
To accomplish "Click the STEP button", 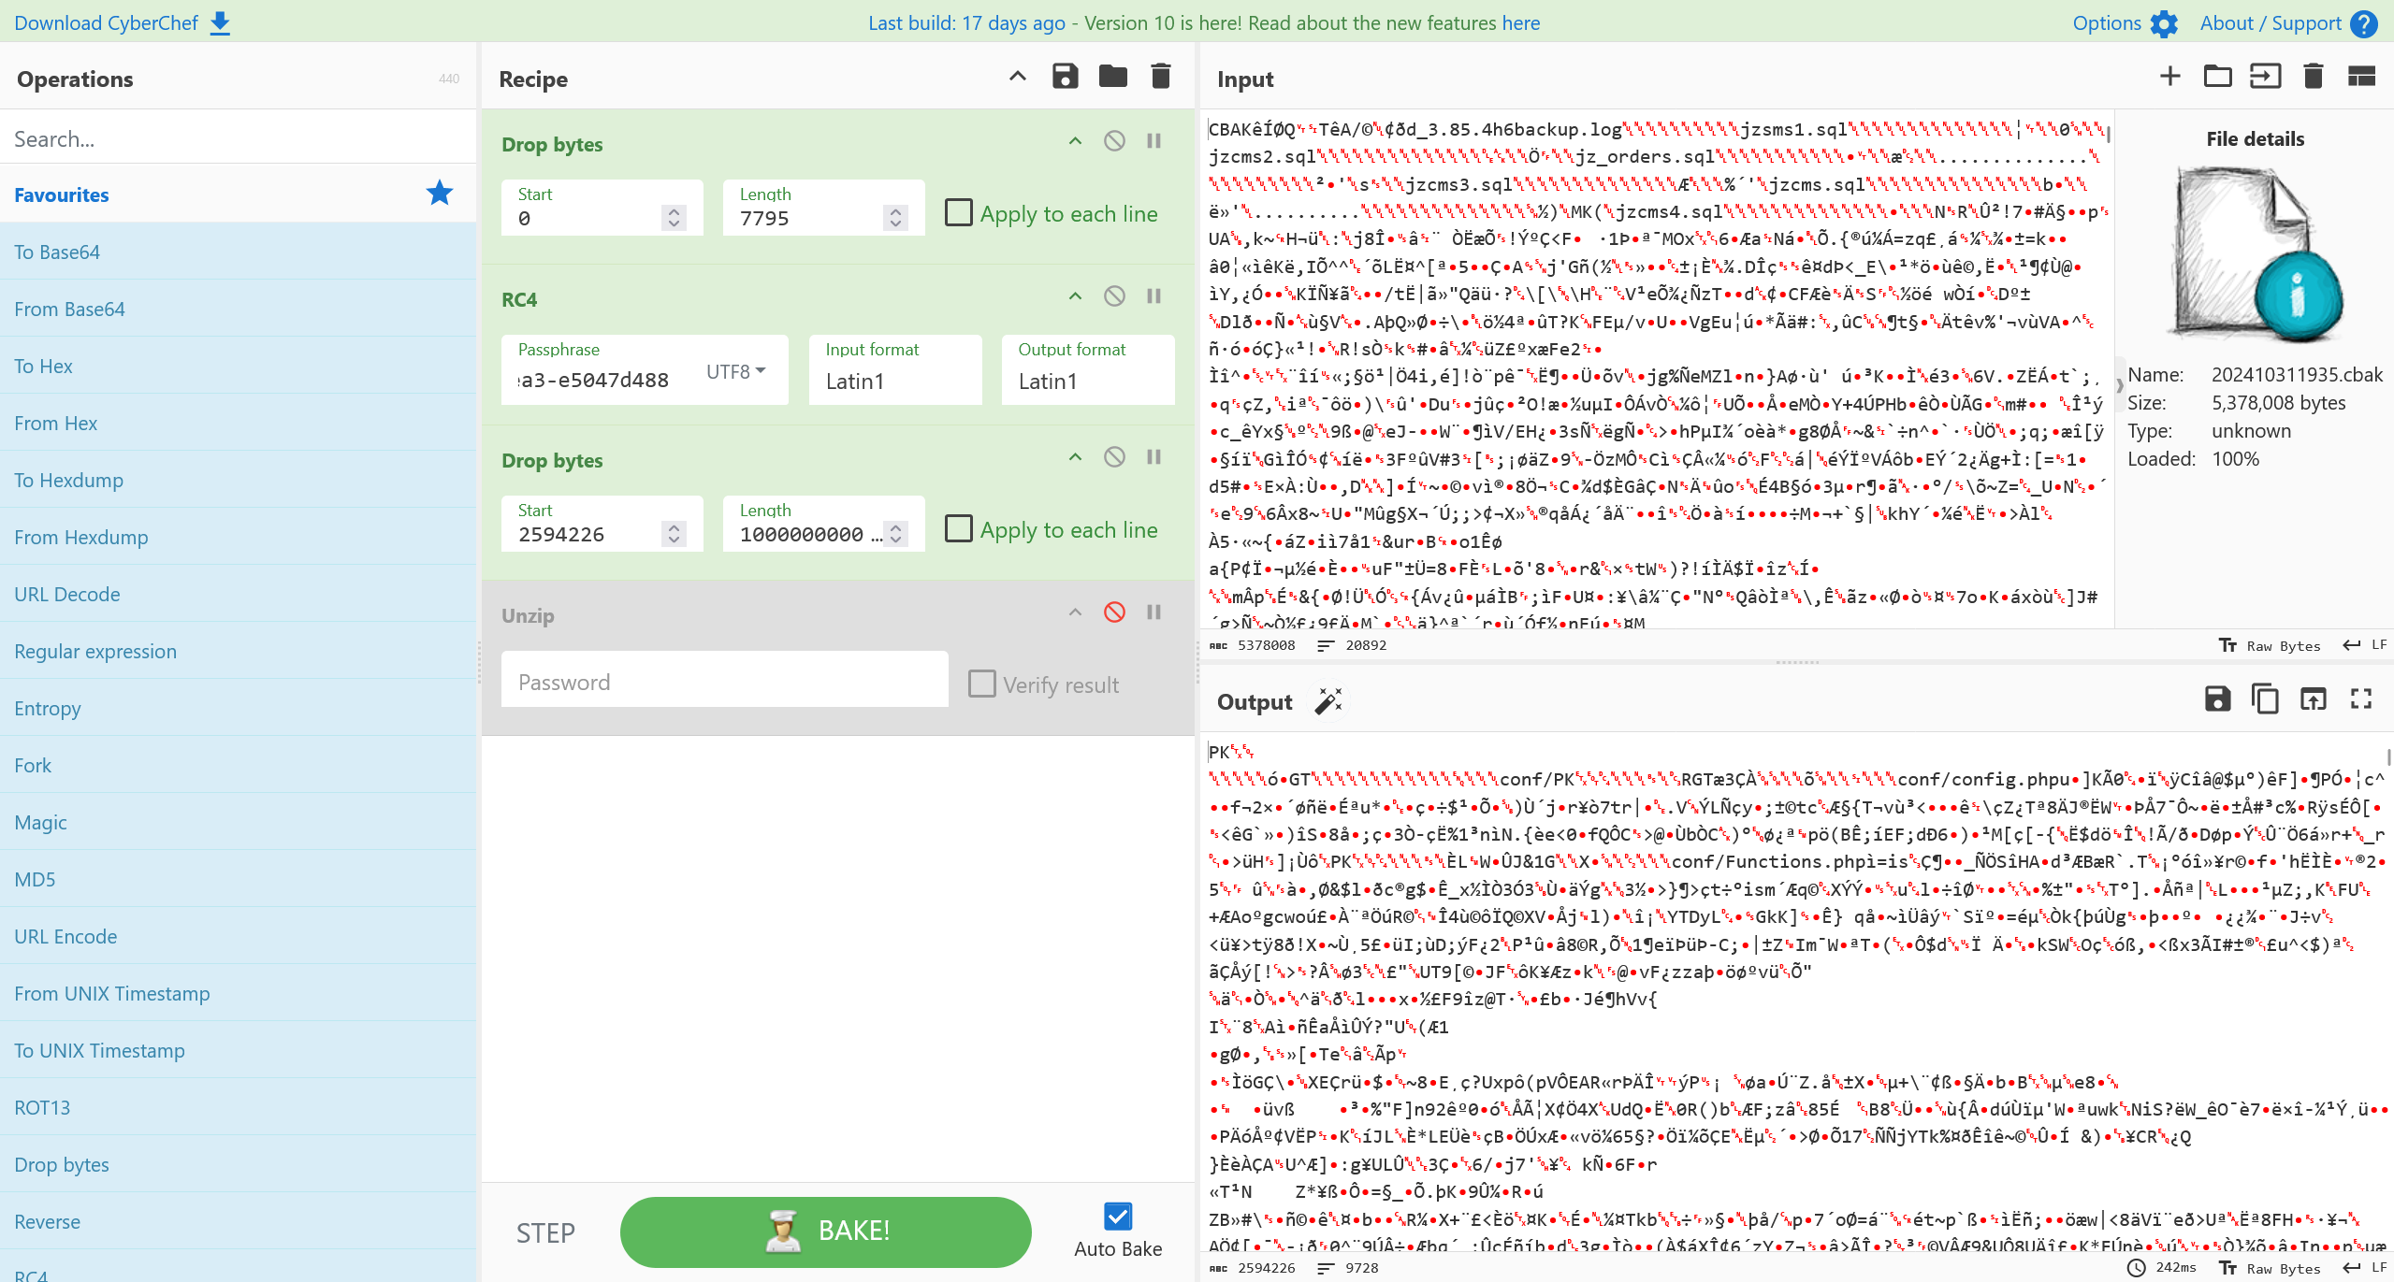I will point(545,1232).
